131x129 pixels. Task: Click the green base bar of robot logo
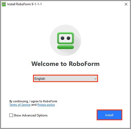click(x=65, y=47)
